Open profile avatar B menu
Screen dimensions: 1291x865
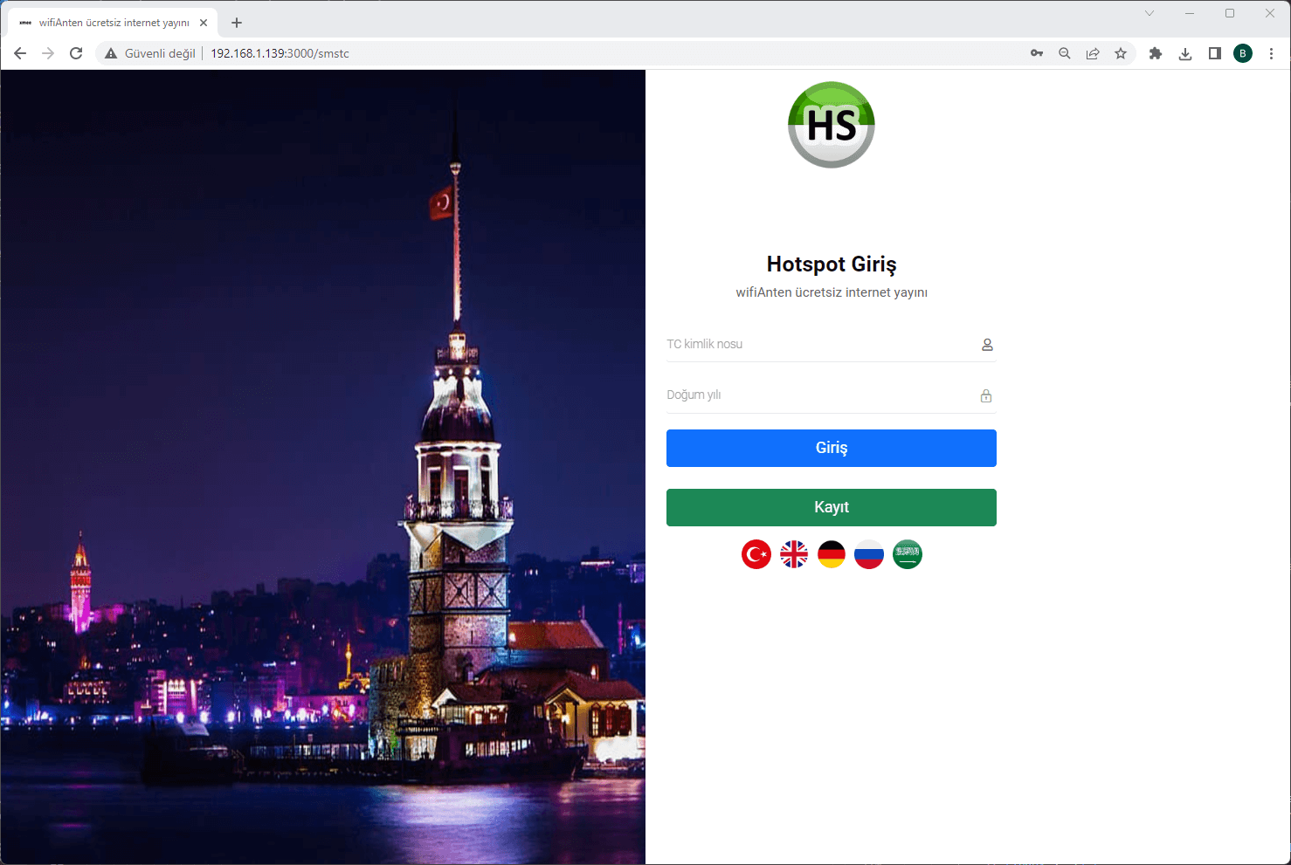pyautogui.click(x=1243, y=53)
